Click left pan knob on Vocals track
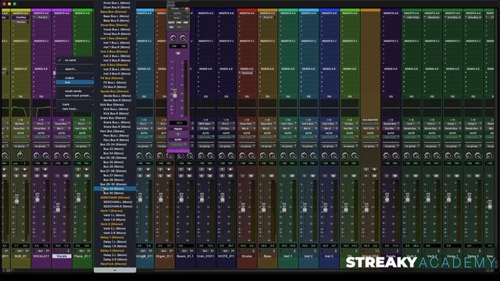The width and height of the screenshot is (500, 281). [x=57, y=156]
